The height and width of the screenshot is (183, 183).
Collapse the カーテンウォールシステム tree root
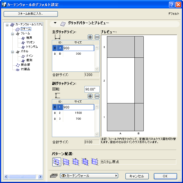click(x=7, y=25)
